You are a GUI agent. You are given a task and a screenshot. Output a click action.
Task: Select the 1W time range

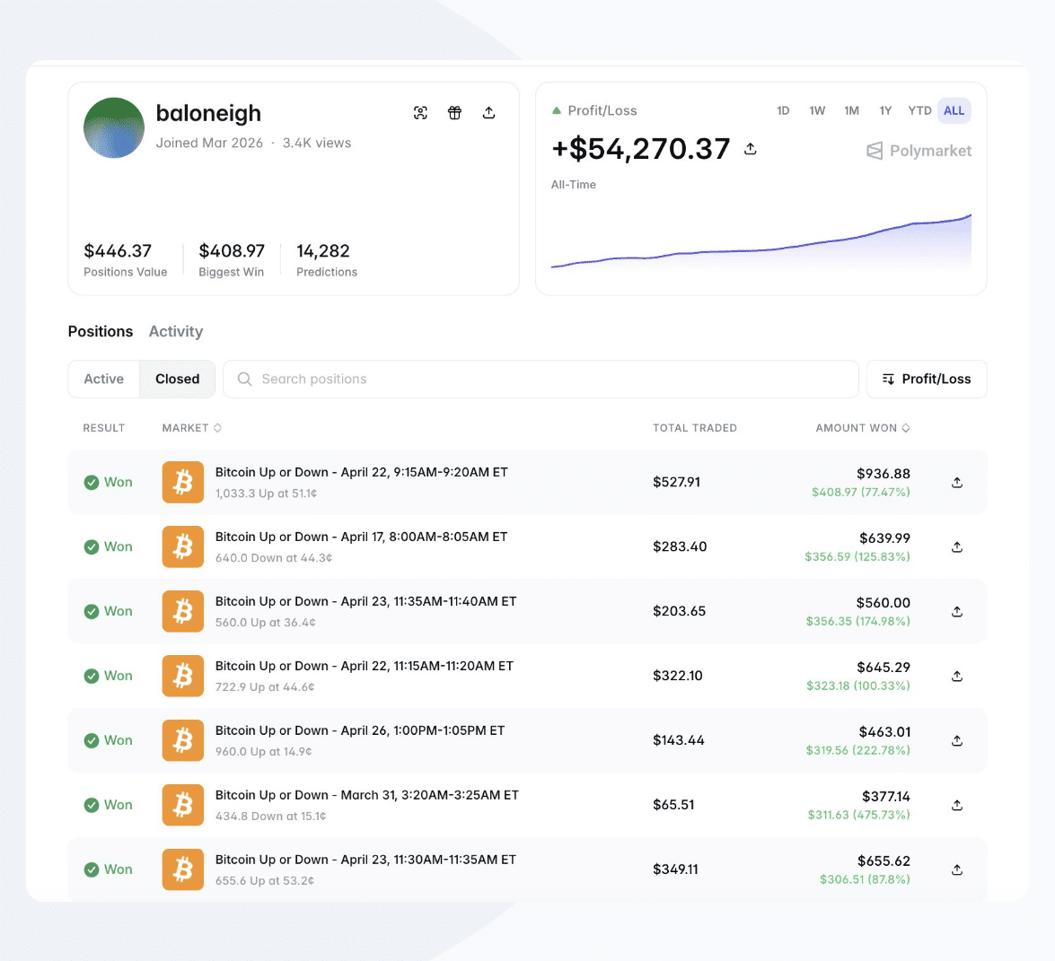click(x=817, y=110)
